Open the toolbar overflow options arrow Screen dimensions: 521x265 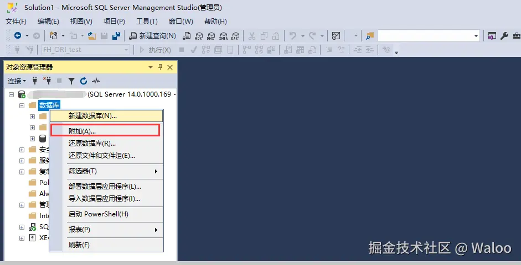click(x=396, y=51)
